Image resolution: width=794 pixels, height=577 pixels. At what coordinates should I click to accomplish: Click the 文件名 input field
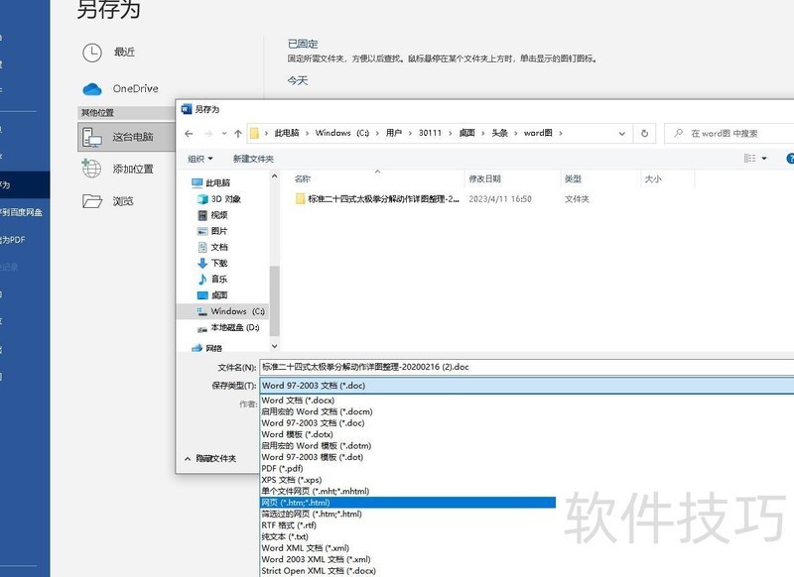[527, 367]
